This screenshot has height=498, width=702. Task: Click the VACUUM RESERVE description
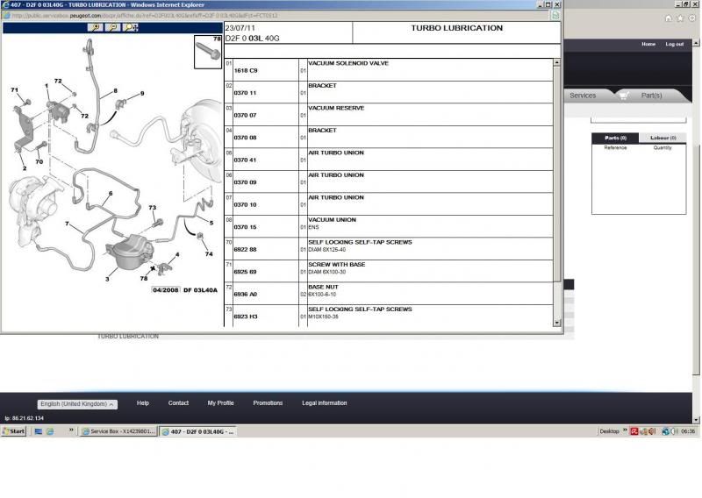click(336, 109)
